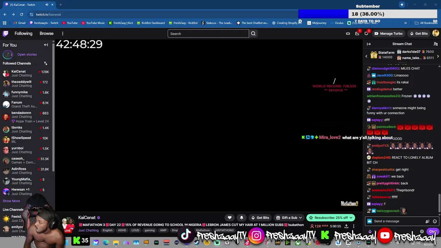Toggle the notification bell for KaiCenat

242,218
